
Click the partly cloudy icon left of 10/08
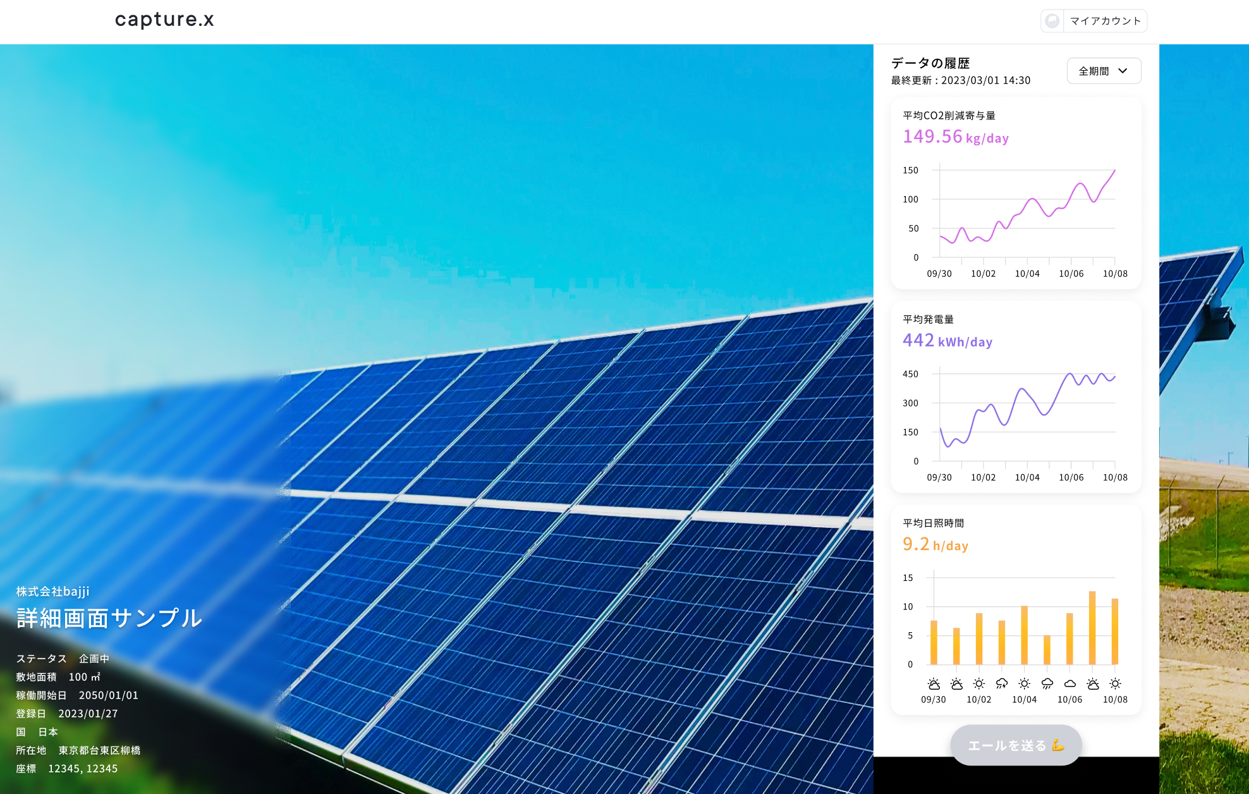pyautogui.click(x=1093, y=683)
